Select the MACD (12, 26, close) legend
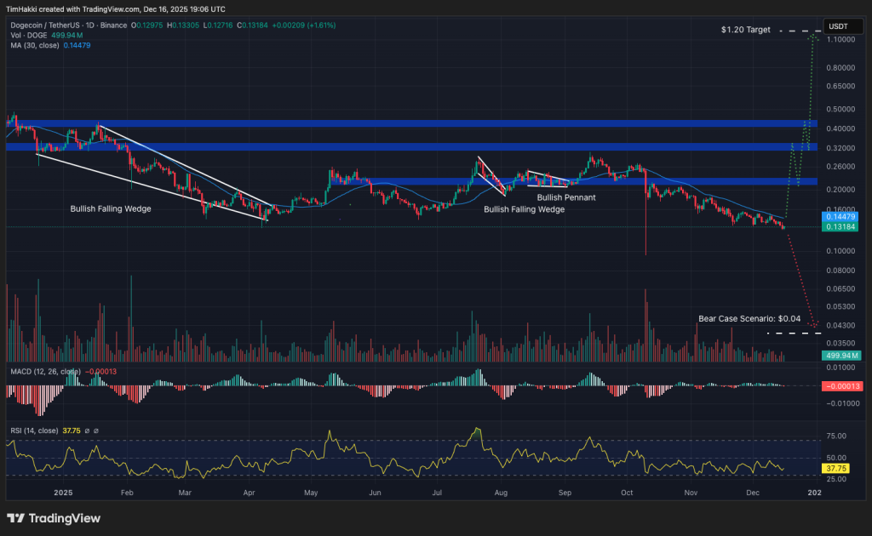 [x=43, y=372]
